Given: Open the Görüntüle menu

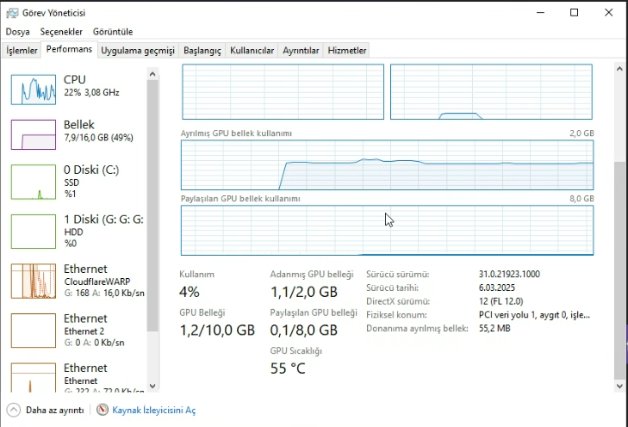Looking at the screenshot, I should (x=112, y=32).
